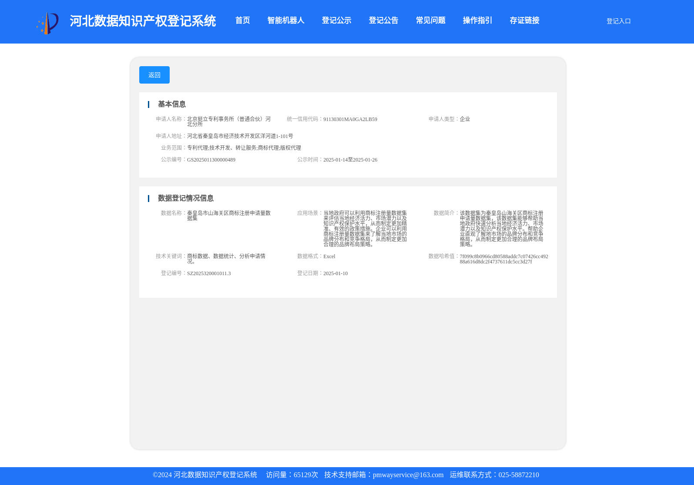
Task: Select the 数据登记情况信息 section heading
Action: (185, 198)
